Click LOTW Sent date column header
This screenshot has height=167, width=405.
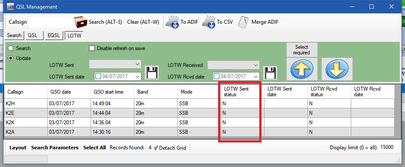point(286,92)
